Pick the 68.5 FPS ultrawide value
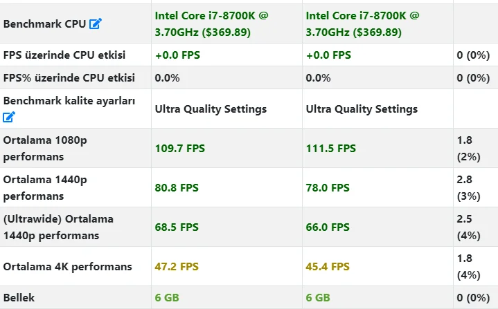The height and width of the screenshot is (309, 498). (177, 227)
